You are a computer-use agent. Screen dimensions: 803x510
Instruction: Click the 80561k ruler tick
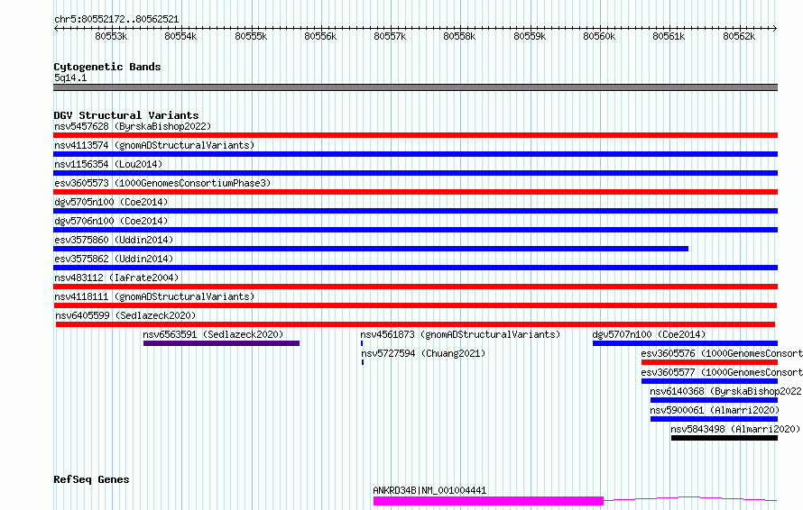669,36
